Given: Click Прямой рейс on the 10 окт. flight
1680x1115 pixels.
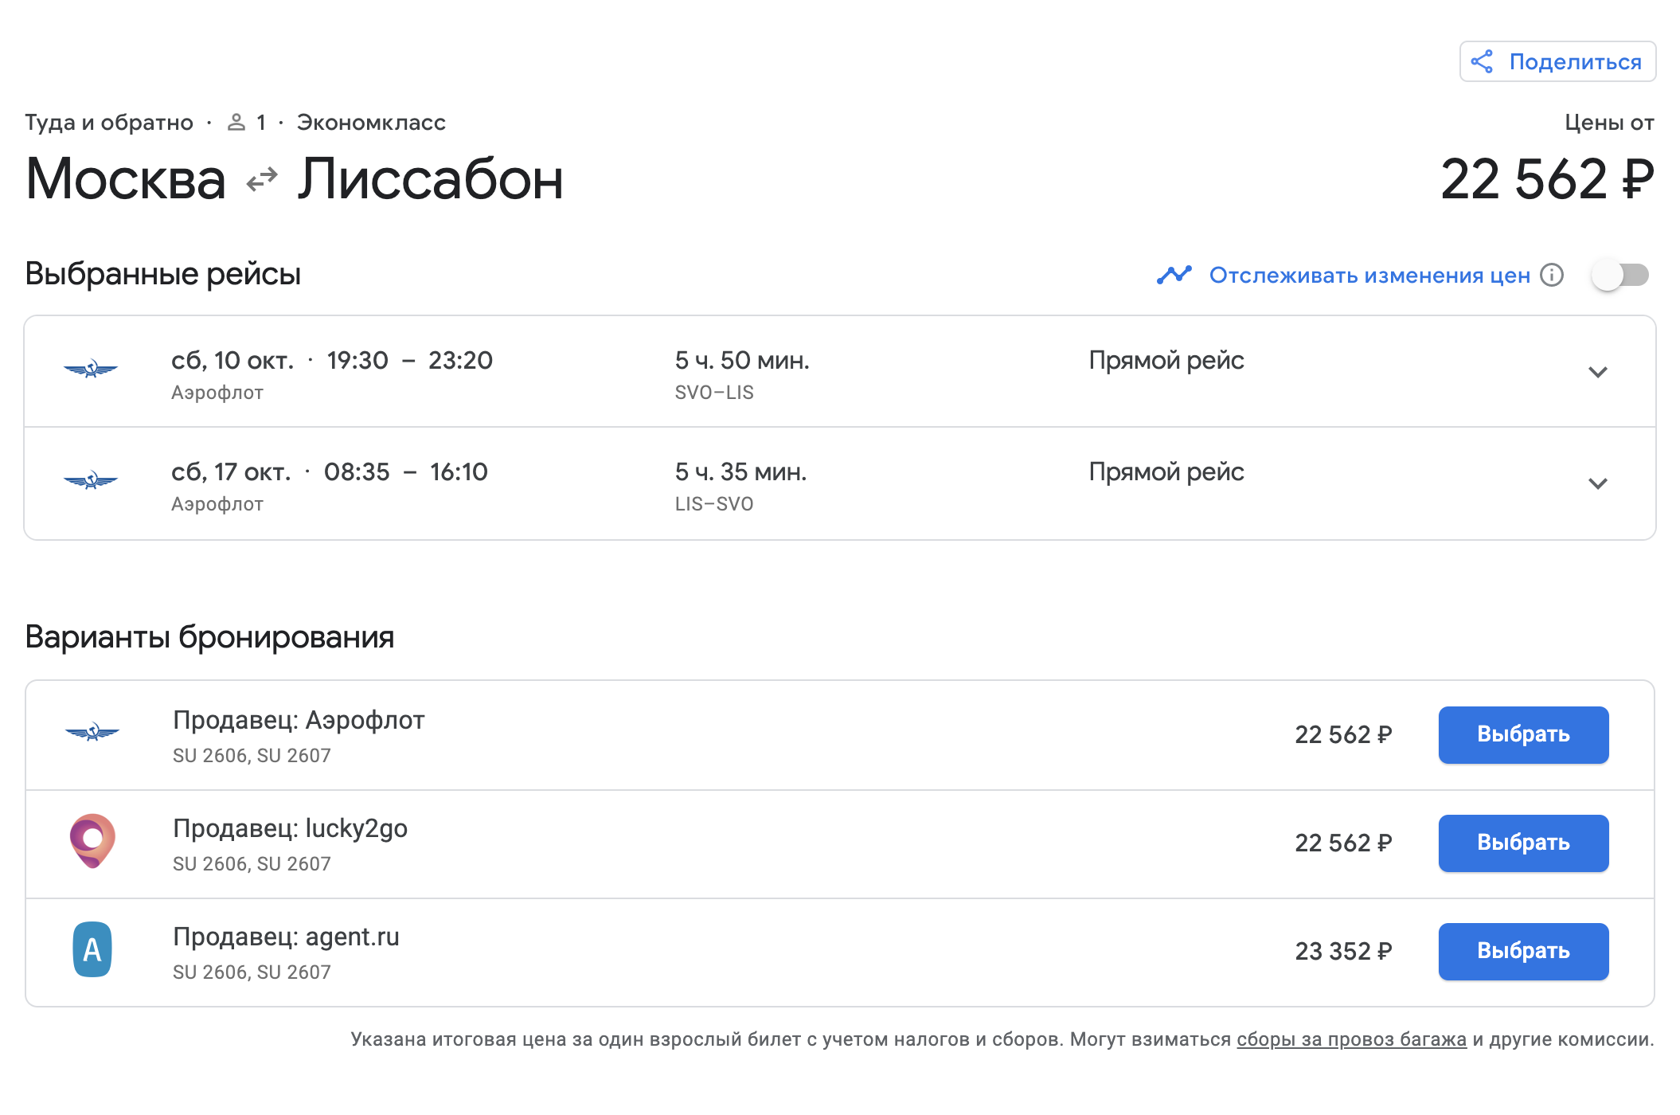Looking at the screenshot, I should 1166,360.
